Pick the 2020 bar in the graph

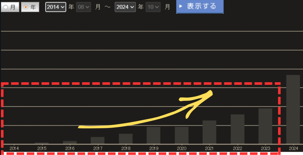point(181,135)
